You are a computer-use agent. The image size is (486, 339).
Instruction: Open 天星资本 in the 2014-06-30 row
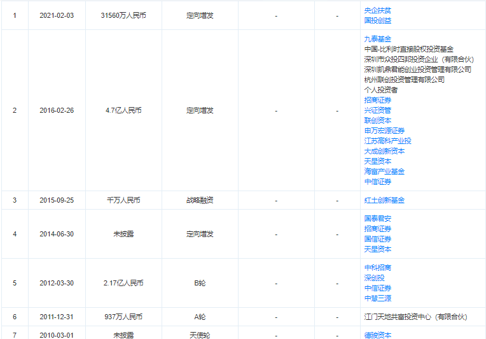click(x=377, y=249)
